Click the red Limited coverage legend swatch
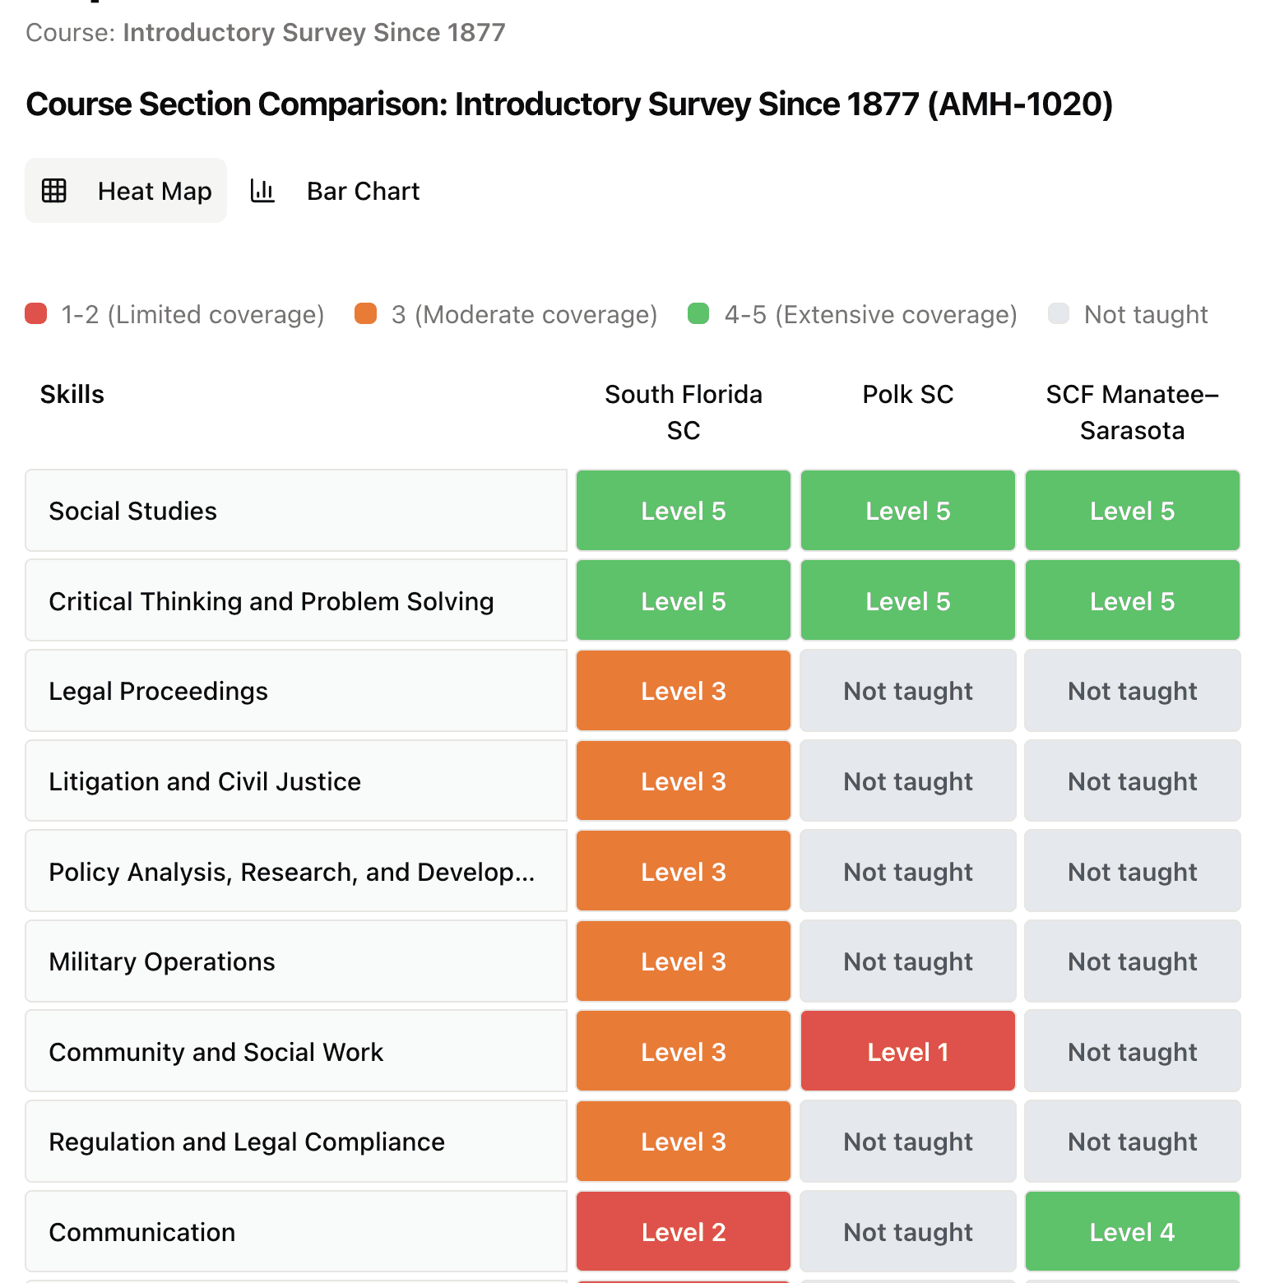Screen dimensions: 1275x1283 [36, 314]
